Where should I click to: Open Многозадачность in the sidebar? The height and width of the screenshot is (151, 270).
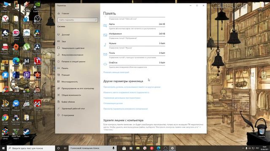tap(70, 82)
